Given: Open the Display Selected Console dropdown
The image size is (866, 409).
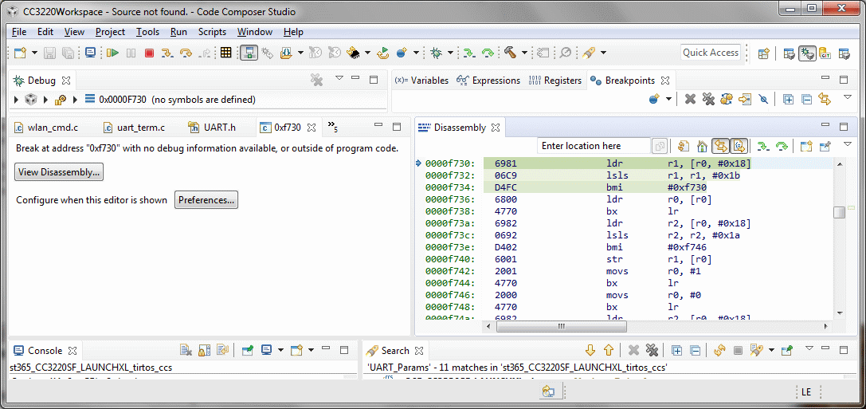Looking at the screenshot, I should pos(280,350).
